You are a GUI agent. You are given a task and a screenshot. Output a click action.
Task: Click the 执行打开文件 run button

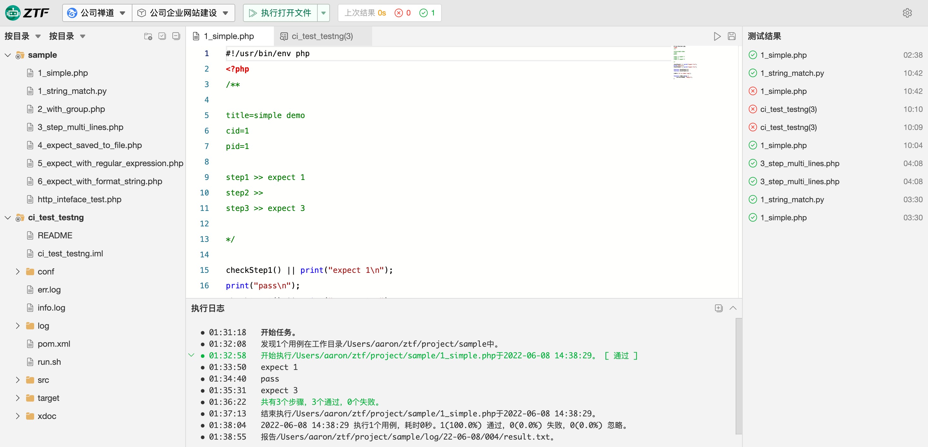click(280, 13)
